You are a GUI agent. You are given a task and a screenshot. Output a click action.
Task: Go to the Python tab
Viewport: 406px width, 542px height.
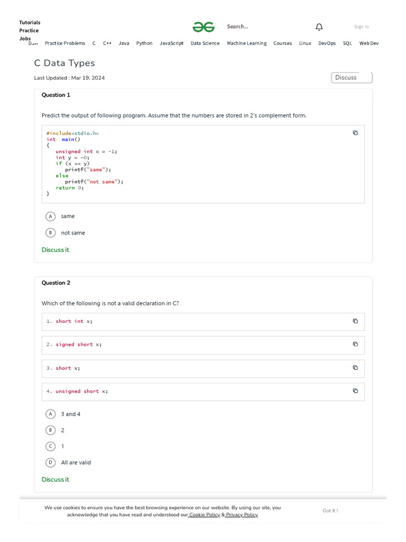[144, 43]
